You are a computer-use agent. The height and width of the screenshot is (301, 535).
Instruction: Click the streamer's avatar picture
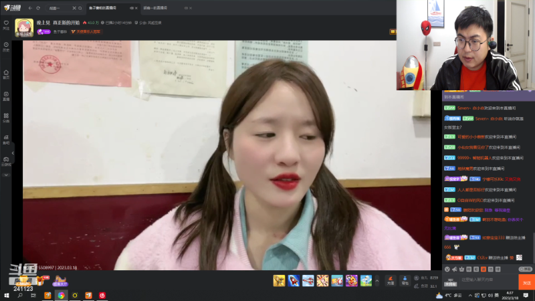[24, 27]
